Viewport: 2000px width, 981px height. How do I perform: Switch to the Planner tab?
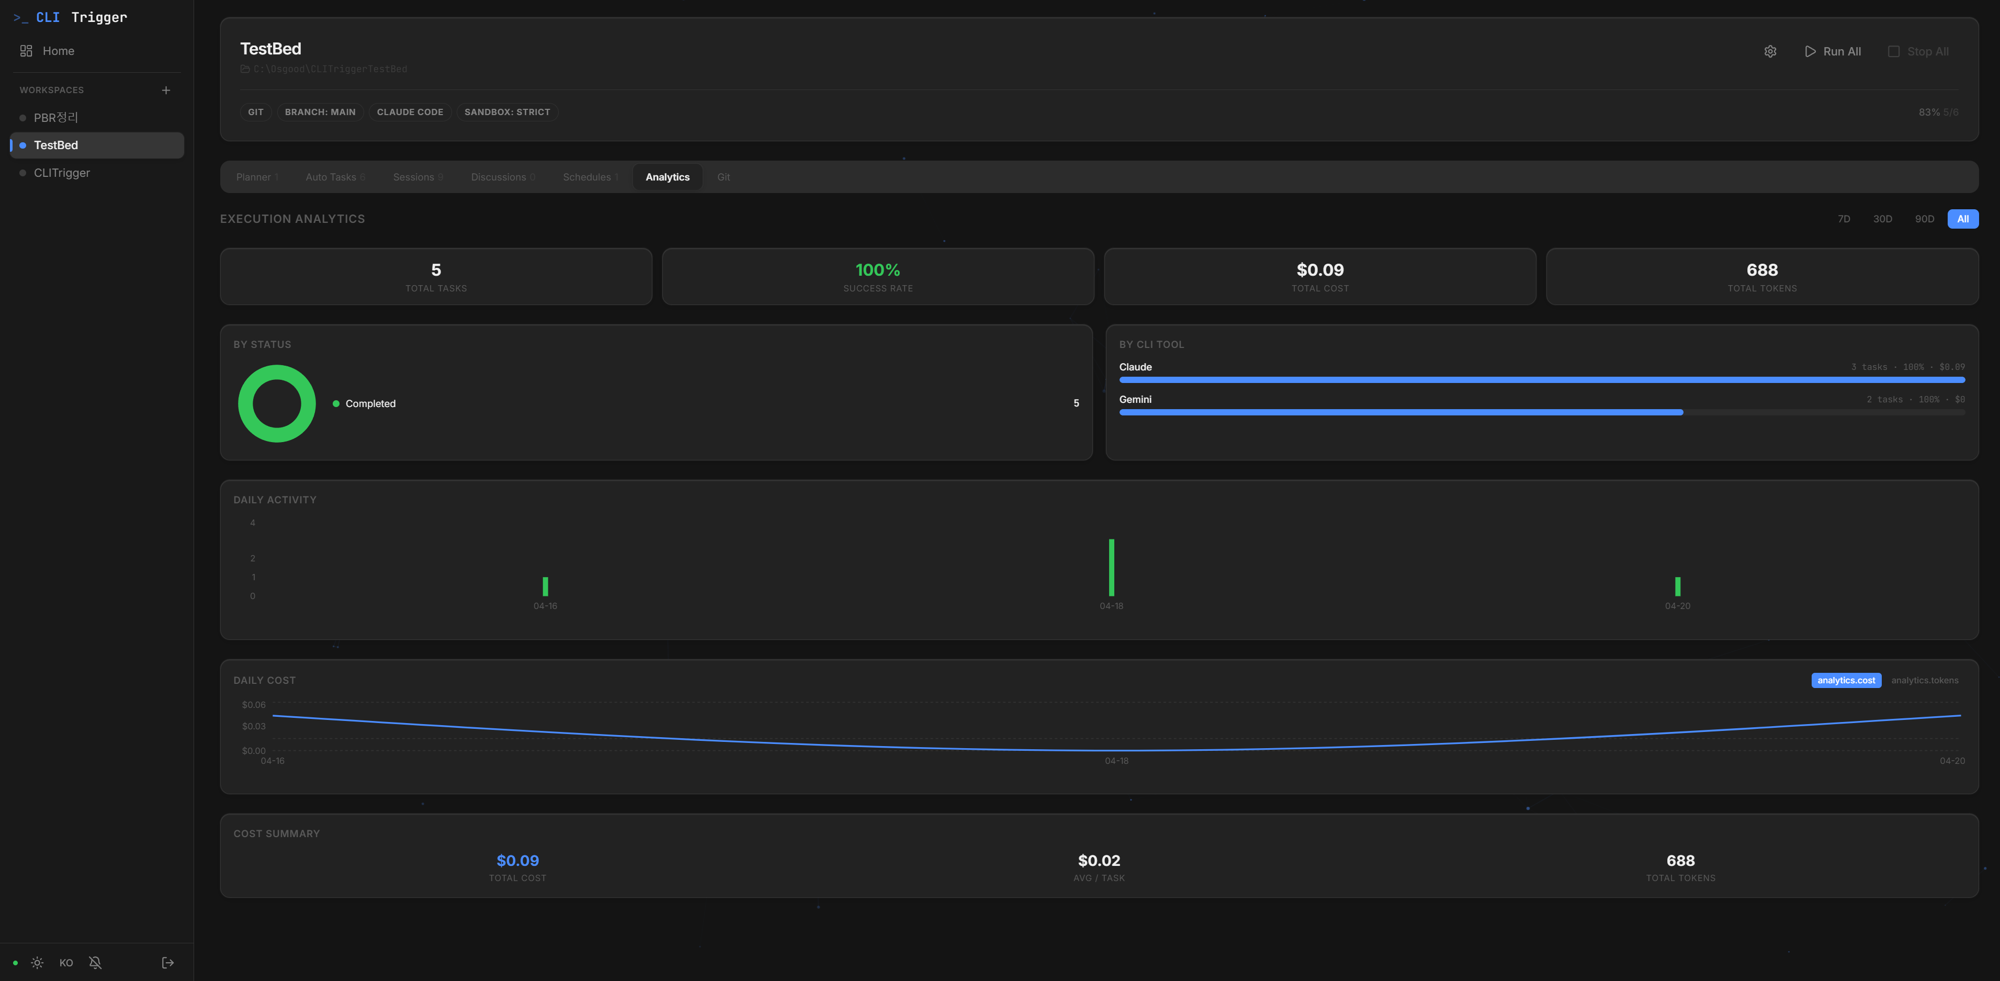click(257, 177)
